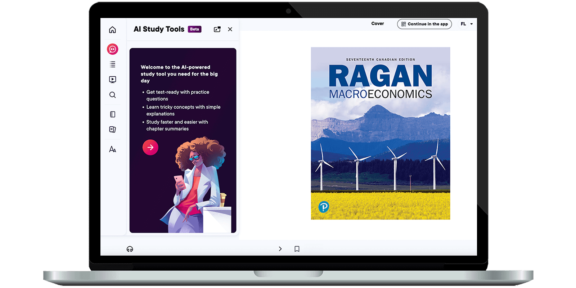Open the table of contents list icon
The width and height of the screenshot is (576, 288).
[x=113, y=64]
